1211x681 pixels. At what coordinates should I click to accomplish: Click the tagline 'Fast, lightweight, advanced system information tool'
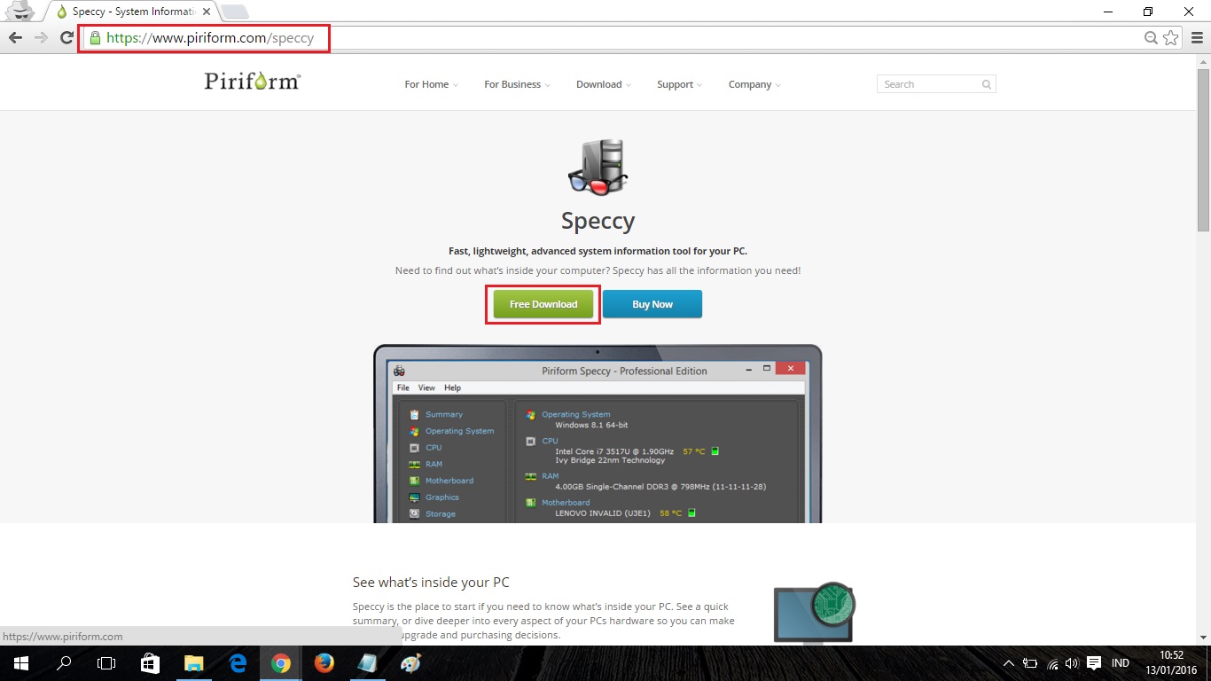coord(598,251)
